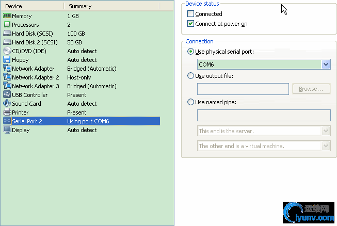Screen dimensions: 337x226
Task: Click the '1 GB' memory summary
Action: 73,16
